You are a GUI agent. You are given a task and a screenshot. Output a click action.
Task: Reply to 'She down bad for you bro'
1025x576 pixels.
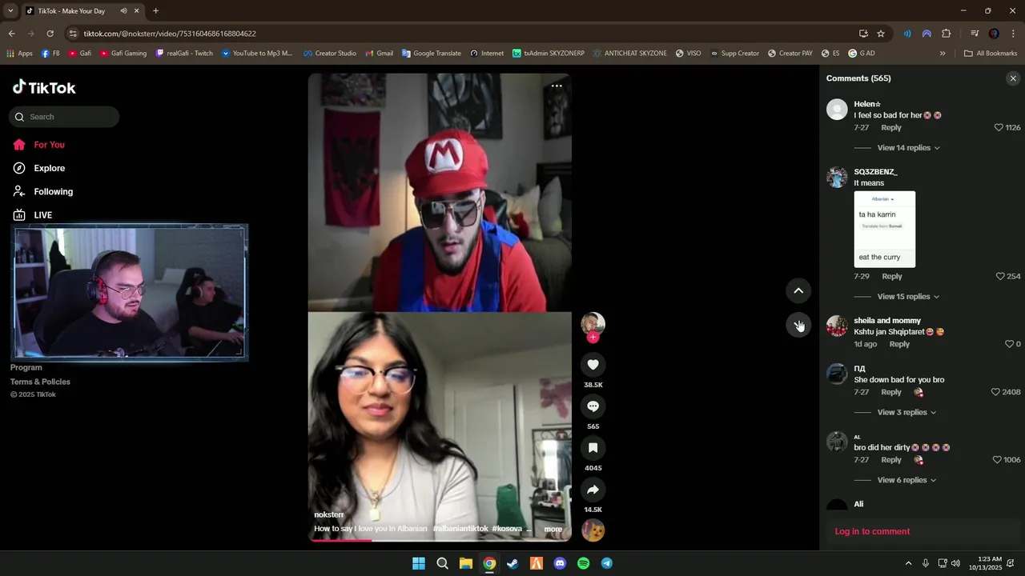tap(891, 393)
